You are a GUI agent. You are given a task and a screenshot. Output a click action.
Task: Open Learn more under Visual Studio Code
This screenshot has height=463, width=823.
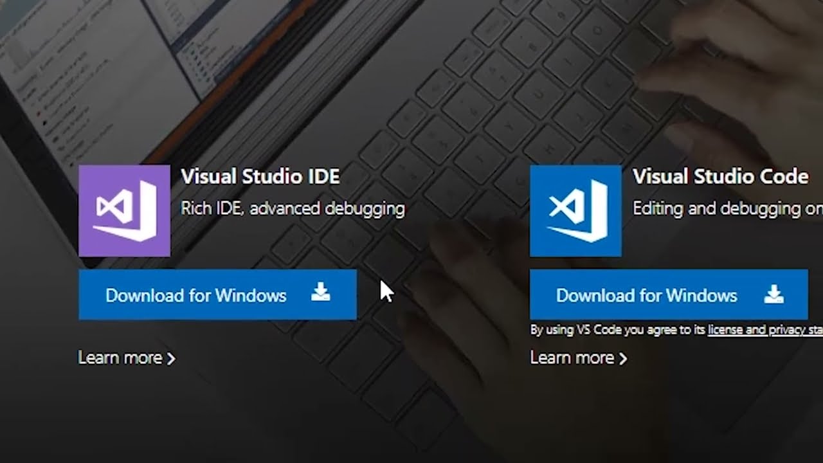[578, 358]
